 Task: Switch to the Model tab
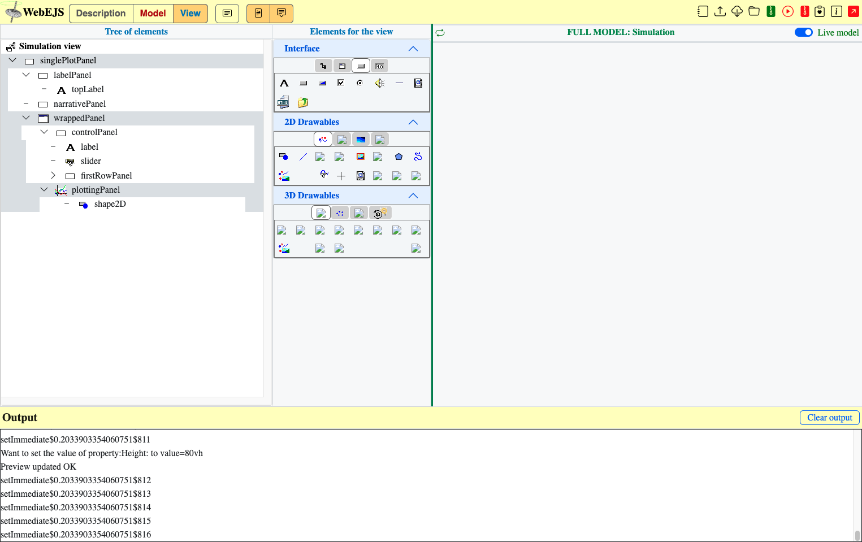coord(153,13)
